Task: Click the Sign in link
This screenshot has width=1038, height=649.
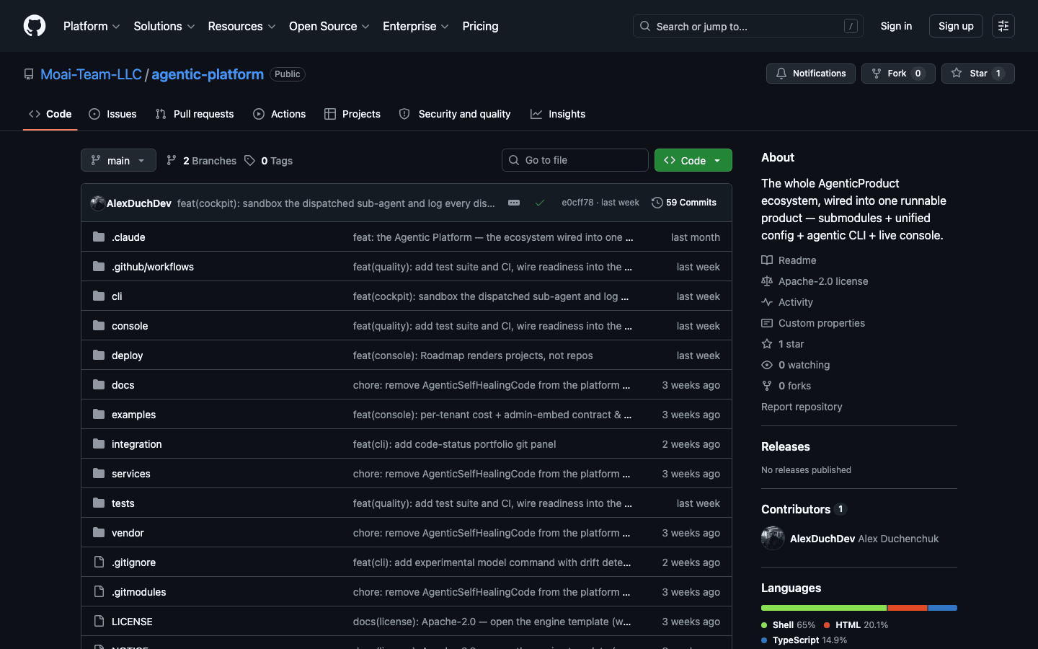Action: [896, 26]
